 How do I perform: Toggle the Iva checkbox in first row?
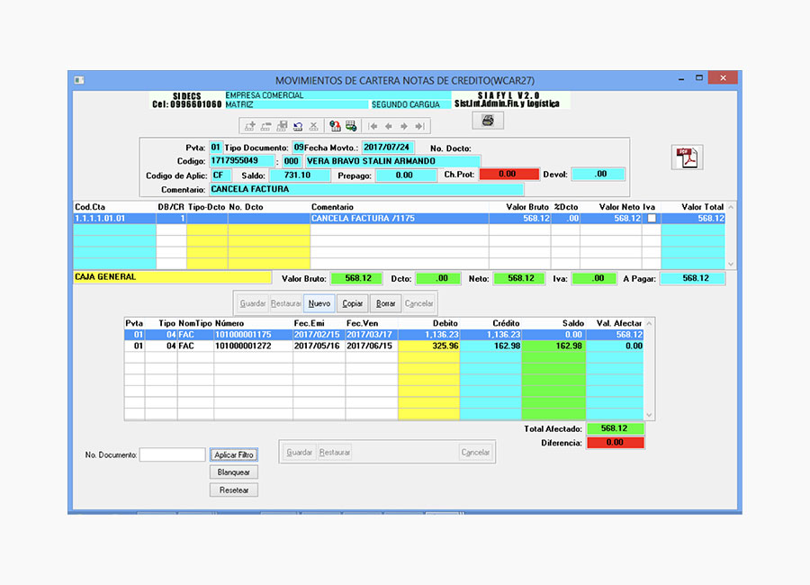[650, 219]
